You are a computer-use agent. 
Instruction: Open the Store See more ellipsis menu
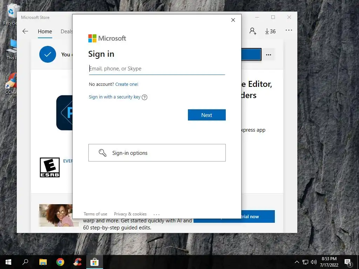pyautogui.click(x=289, y=30)
